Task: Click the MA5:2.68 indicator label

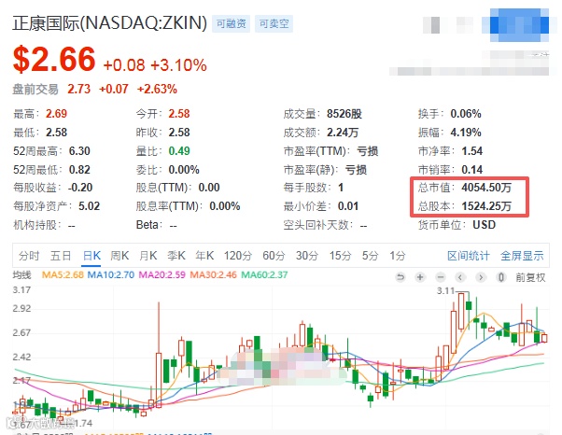Action: pos(63,274)
